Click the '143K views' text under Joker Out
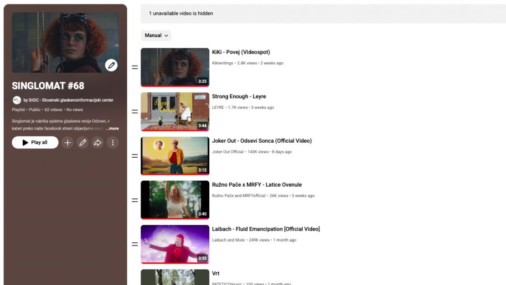This screenshot has height=285, width=506. pos(258,152)
